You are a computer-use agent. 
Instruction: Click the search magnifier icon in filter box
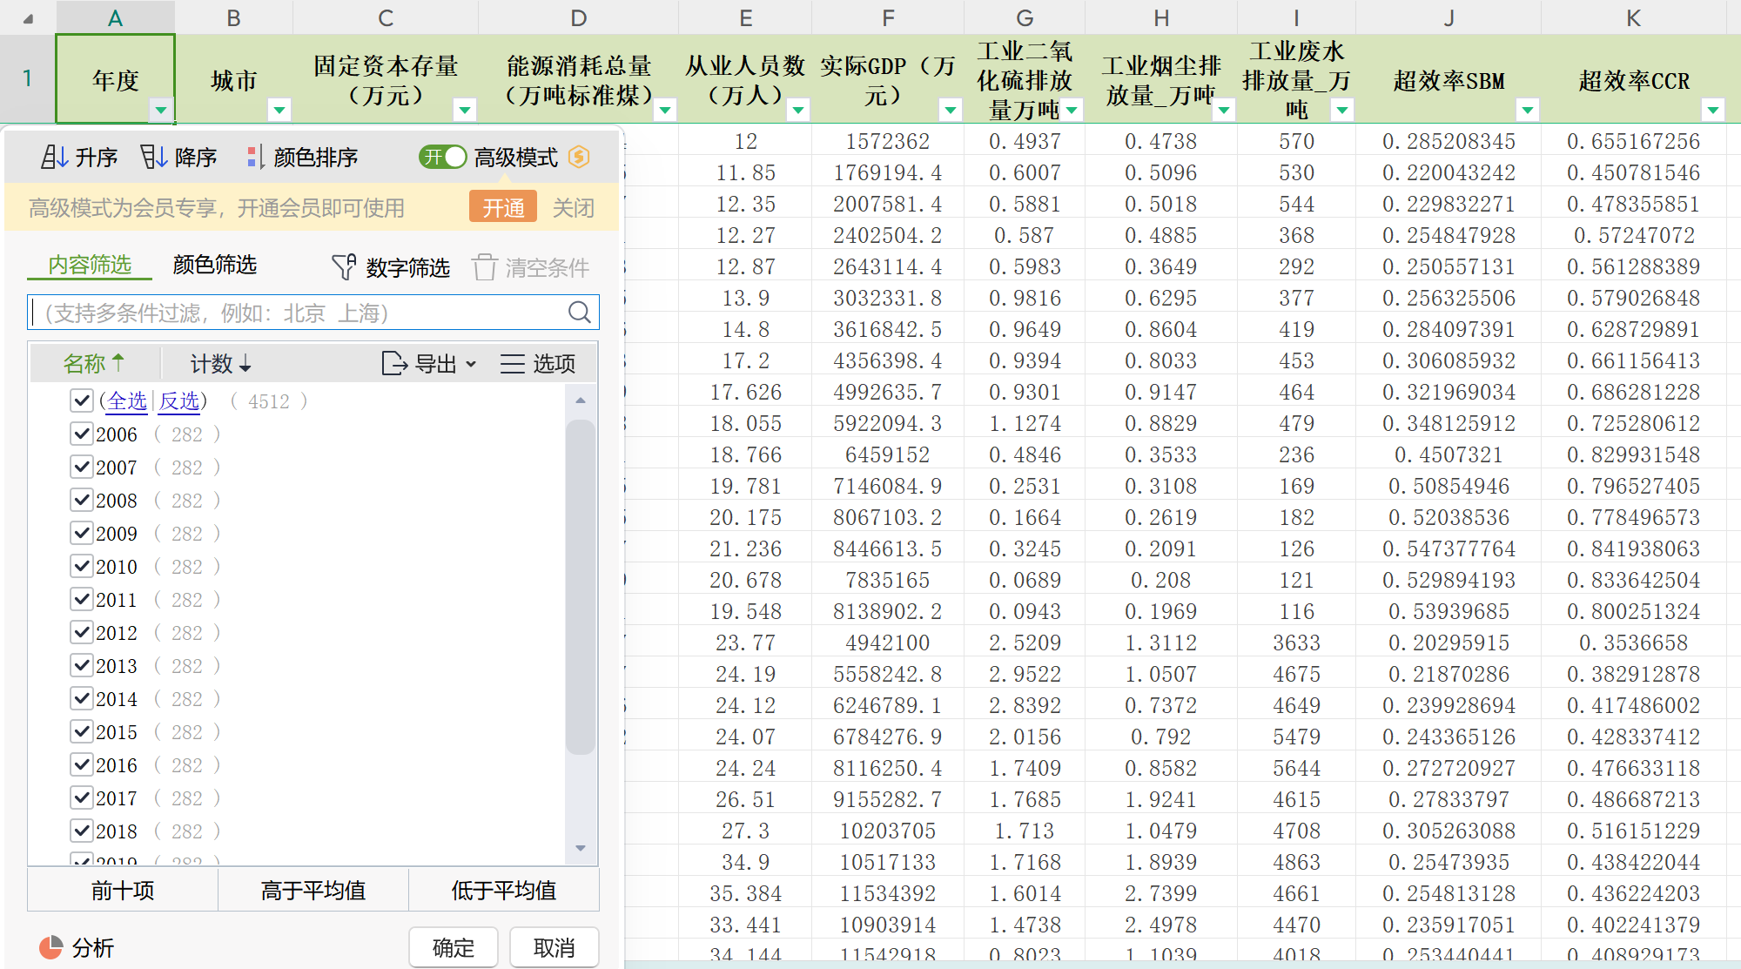[580, 313]
